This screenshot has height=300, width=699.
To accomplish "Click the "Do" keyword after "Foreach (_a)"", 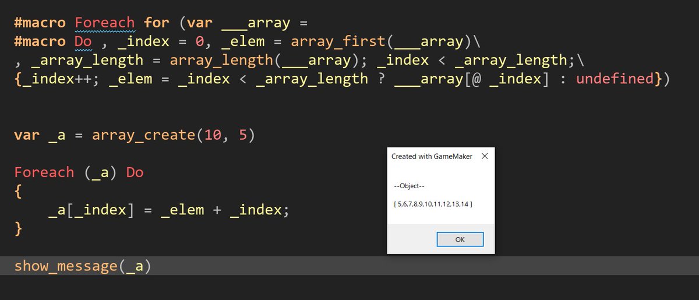I will [x=135, y=172].
